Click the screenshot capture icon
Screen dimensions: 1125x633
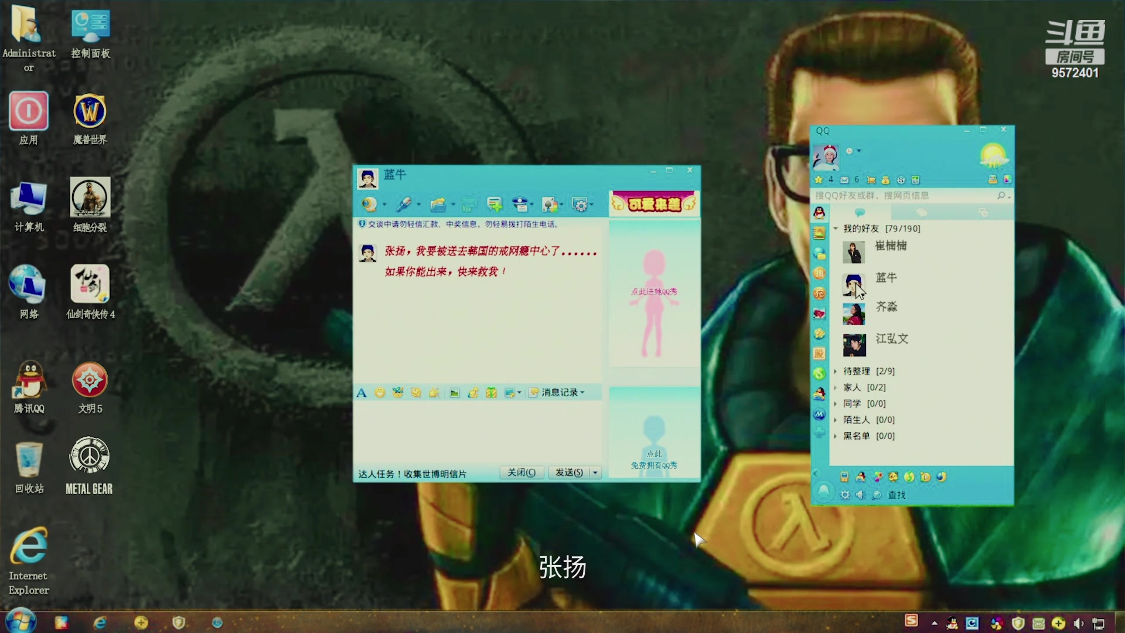pos(509,393)
